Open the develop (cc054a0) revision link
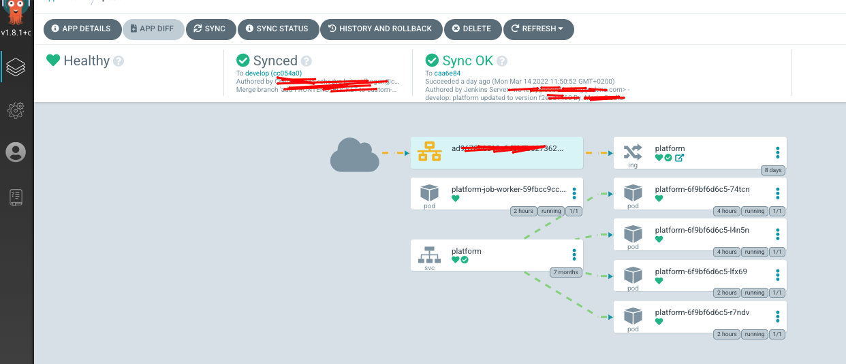 pyautogui.click(x=273, y=73)
